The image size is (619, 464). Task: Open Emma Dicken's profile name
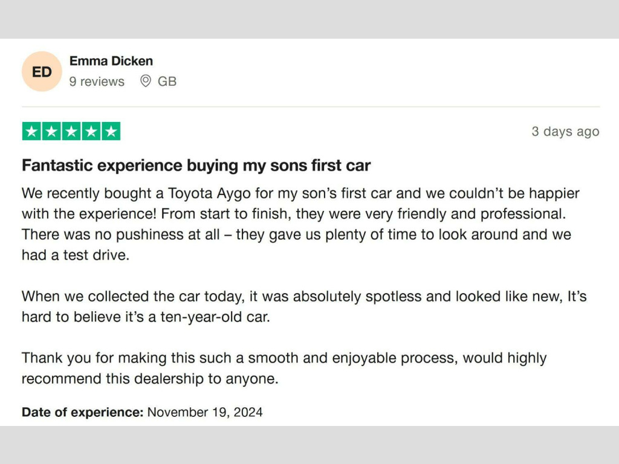111,61
